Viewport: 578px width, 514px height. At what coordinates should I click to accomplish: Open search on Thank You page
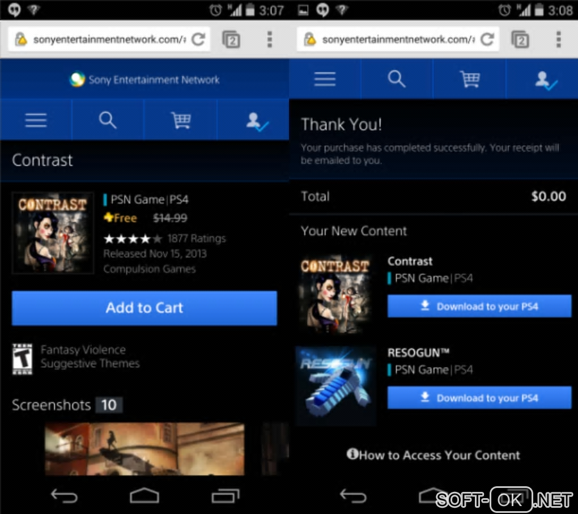pyautogui.click(x=397, y=79)
